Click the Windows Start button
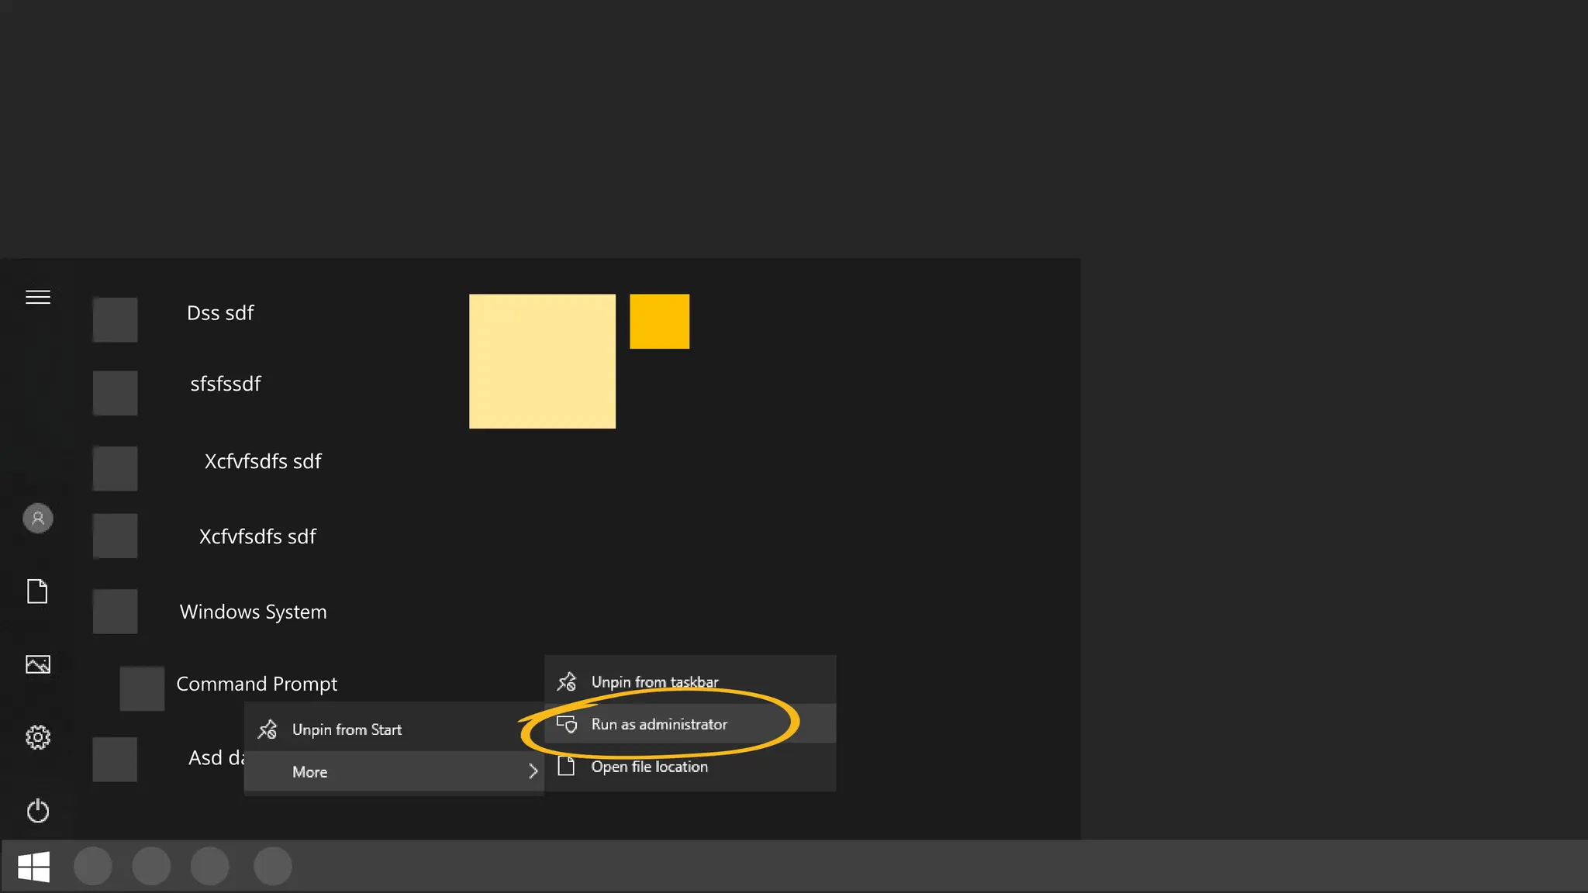1588x893 pixels. point(33,866)
